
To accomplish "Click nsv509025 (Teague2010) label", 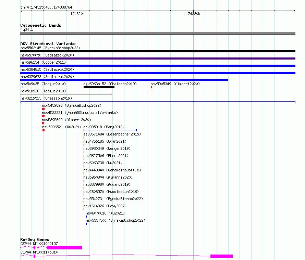I will pyautogui.click(x=43, y=84).
